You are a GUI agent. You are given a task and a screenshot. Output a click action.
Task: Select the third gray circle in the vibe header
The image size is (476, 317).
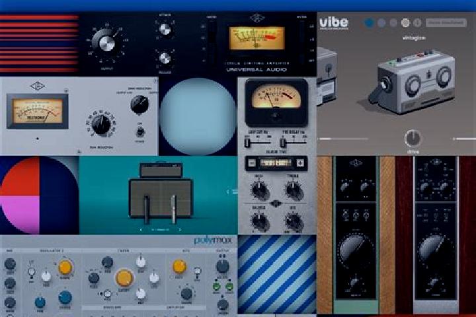(393, 22)
